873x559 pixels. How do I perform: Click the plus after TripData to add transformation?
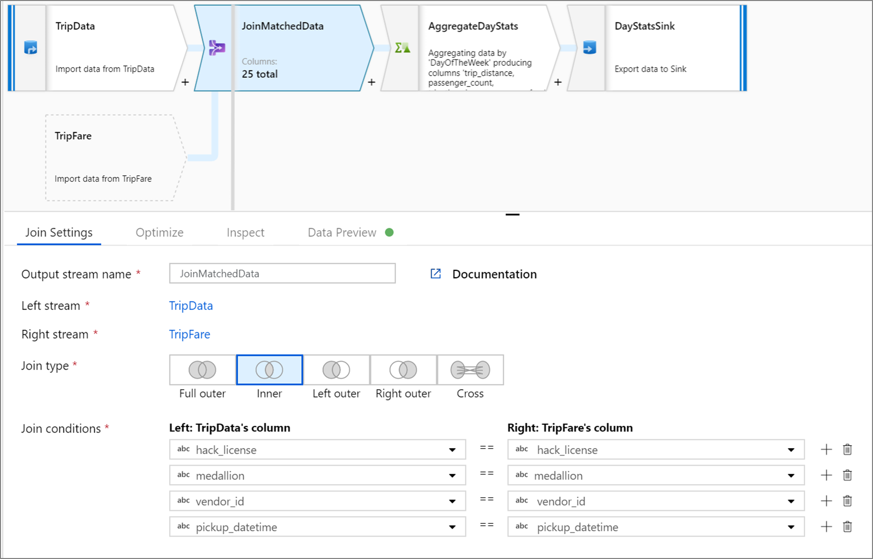click(185, 82)
